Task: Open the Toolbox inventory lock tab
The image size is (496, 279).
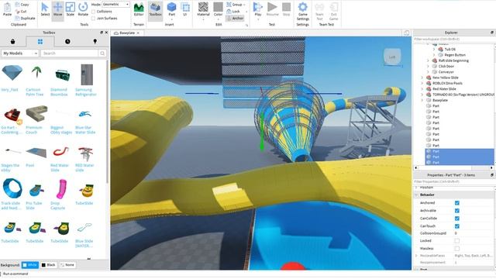Action: click(12, 41)
